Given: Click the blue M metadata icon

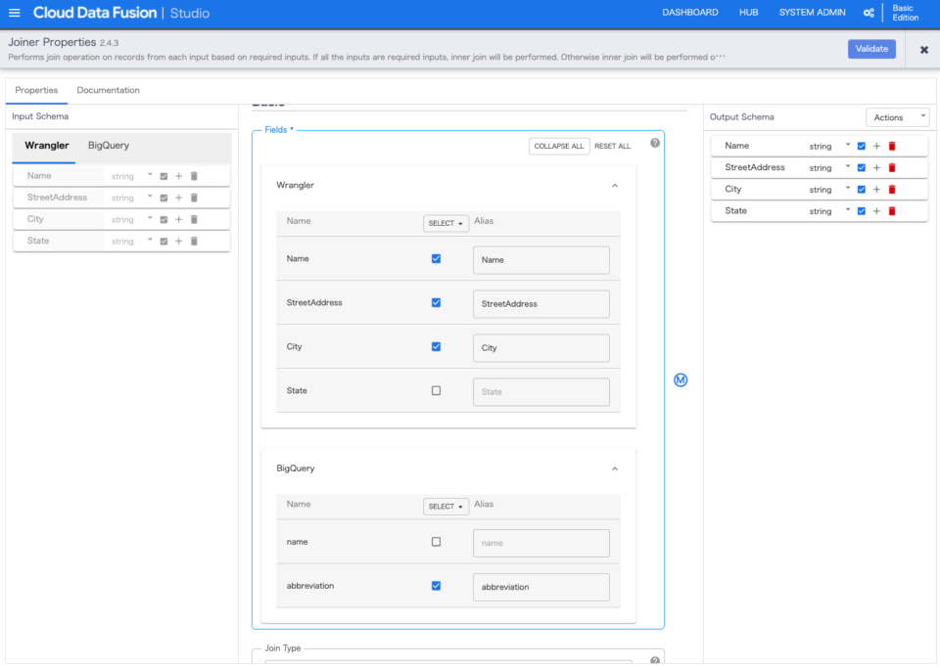Looking at the screenshot, I should coord(681,379).
